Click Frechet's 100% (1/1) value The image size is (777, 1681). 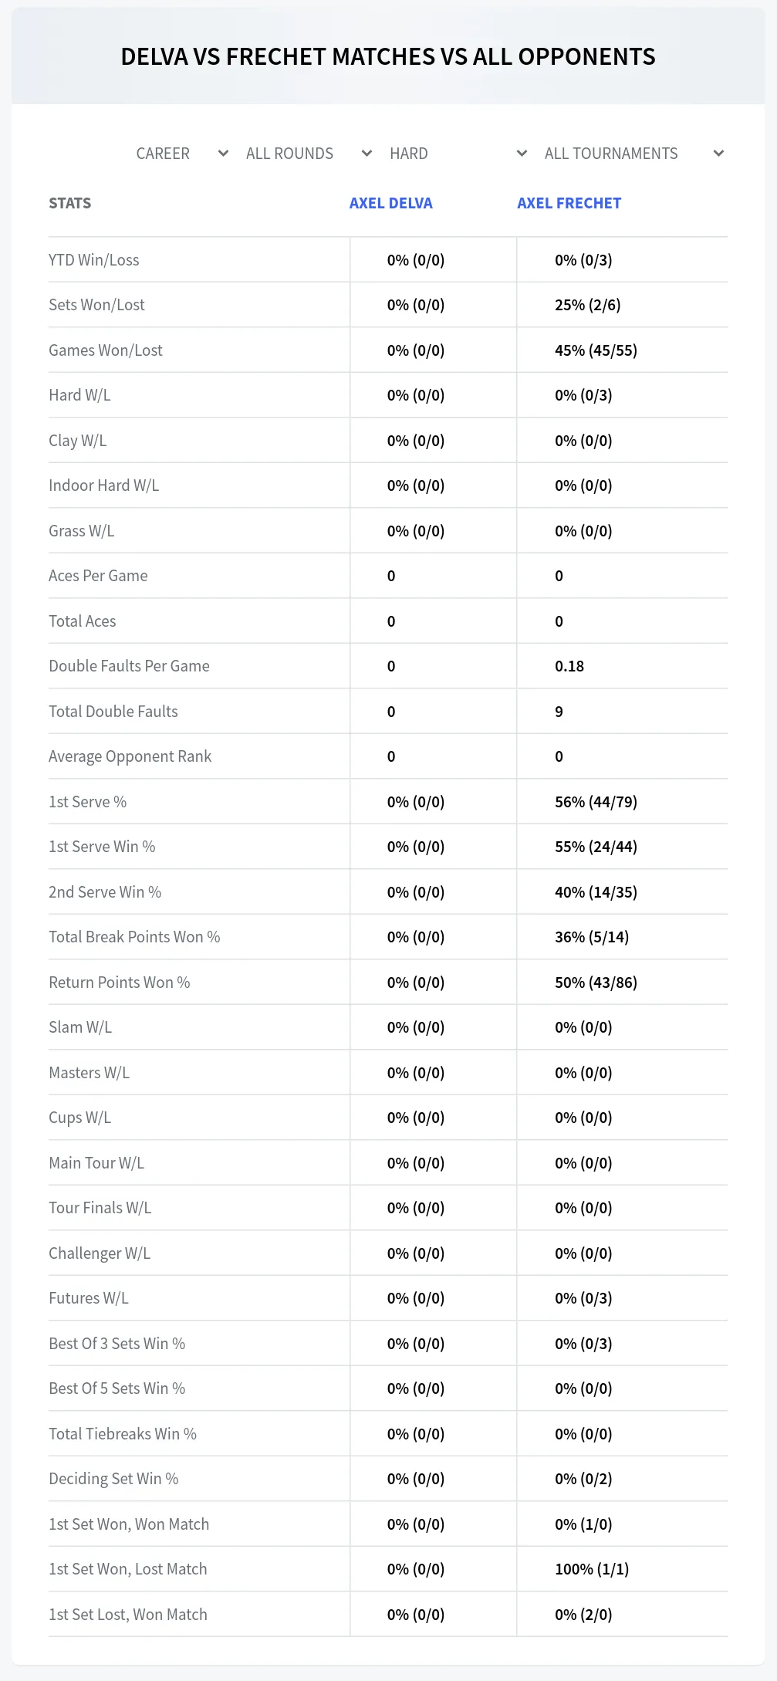592,1569
